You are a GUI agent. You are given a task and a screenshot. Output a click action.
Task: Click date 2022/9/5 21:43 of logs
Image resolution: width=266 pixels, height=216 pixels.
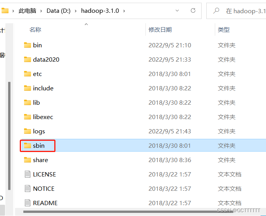coord(170,131)
